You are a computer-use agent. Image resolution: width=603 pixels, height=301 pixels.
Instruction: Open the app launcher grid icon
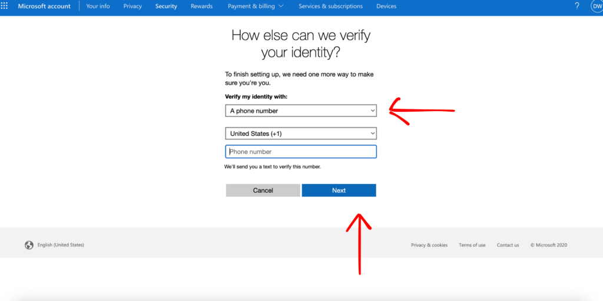coord(5,6)
